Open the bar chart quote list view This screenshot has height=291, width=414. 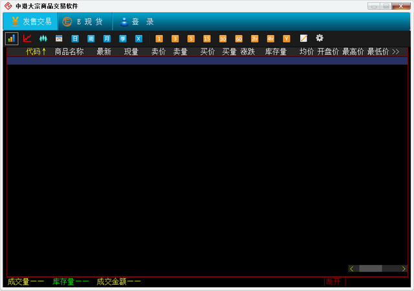click(x=12, y=39)
